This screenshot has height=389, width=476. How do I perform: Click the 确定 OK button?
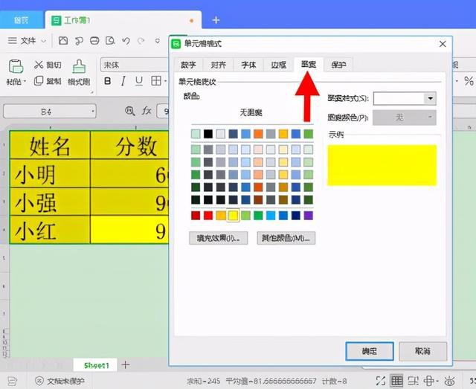point(367,351)
